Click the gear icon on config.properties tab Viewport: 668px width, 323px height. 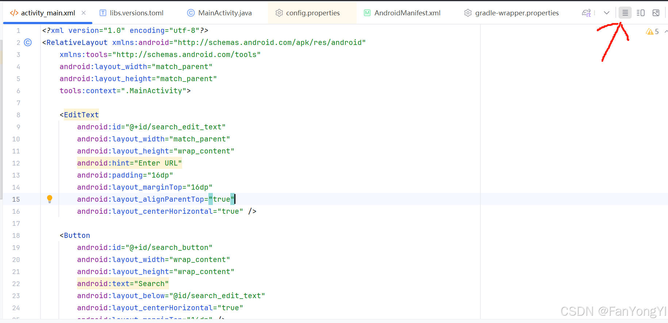[x=279, y=13]
